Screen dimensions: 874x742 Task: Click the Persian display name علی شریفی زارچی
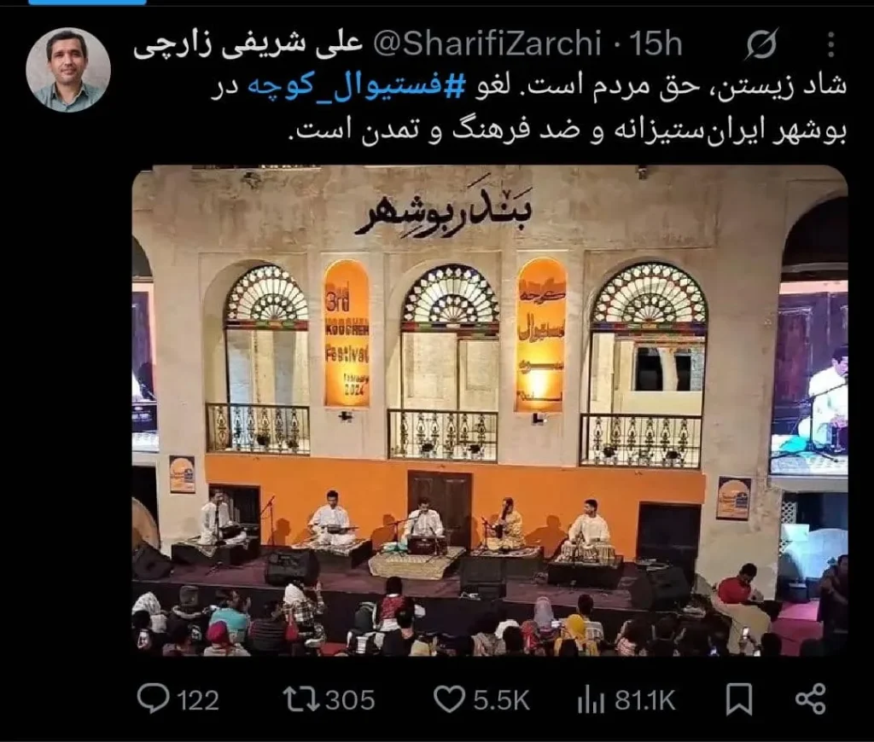point(248,44)
